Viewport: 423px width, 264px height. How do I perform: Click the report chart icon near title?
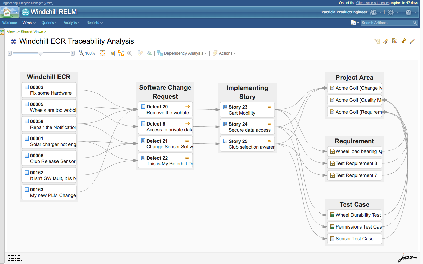395,41
